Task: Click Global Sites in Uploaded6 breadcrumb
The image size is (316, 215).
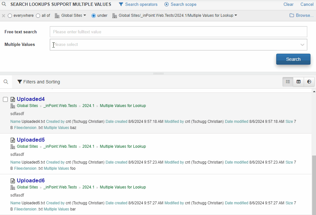Action: 27,187
